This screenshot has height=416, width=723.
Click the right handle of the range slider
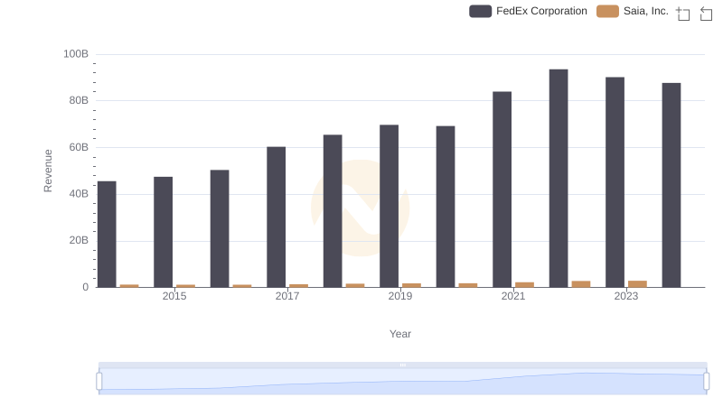707,381
